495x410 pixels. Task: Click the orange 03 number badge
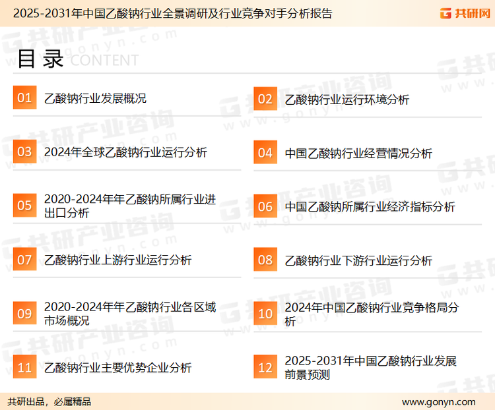[24, 152]
